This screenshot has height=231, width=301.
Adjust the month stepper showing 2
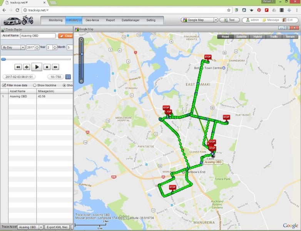tap(55, 47)
